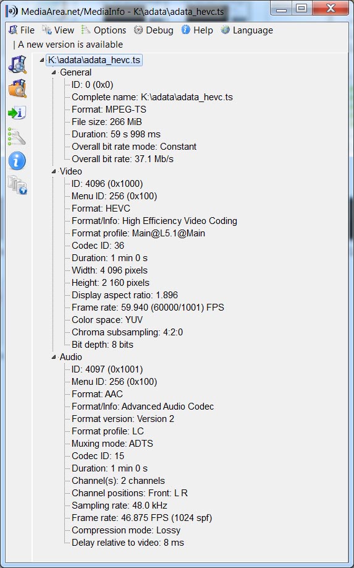
Task: Select 'Chroma subsampling: 4:2:0' row
Action: pyautogui.click(x=127, y=332)
